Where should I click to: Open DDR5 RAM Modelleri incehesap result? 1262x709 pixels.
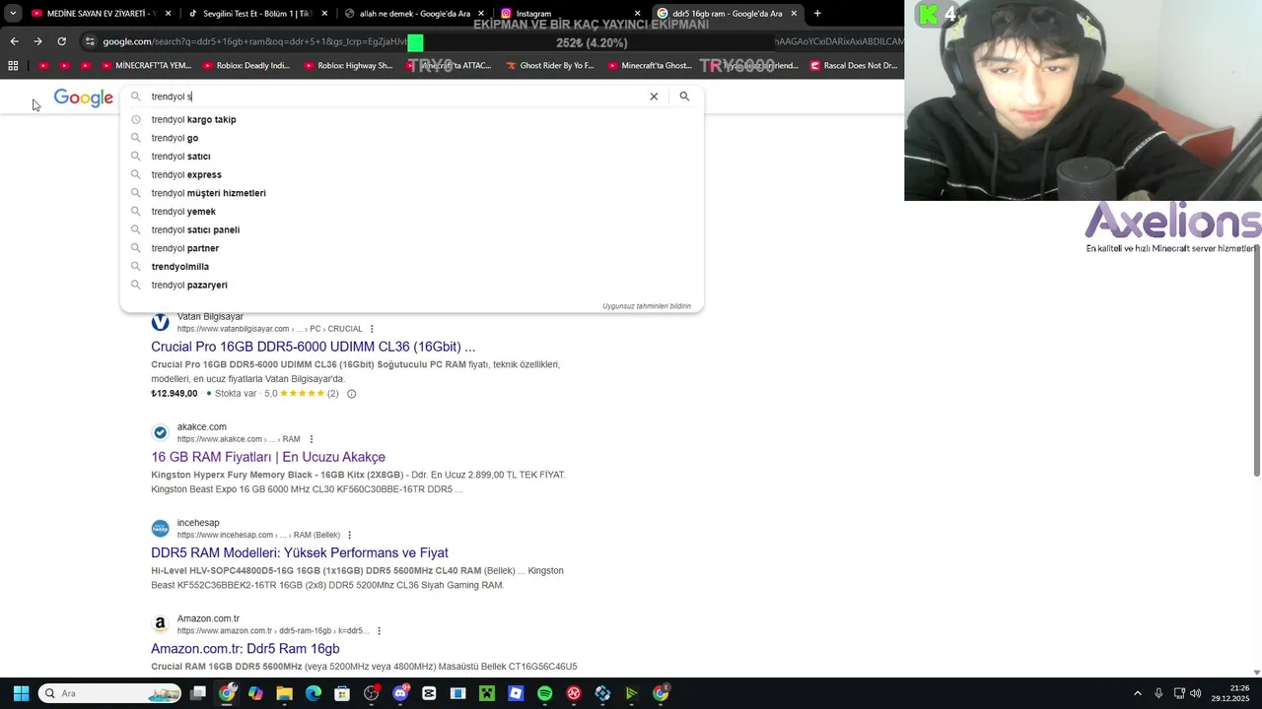click(x=300, y=552)
